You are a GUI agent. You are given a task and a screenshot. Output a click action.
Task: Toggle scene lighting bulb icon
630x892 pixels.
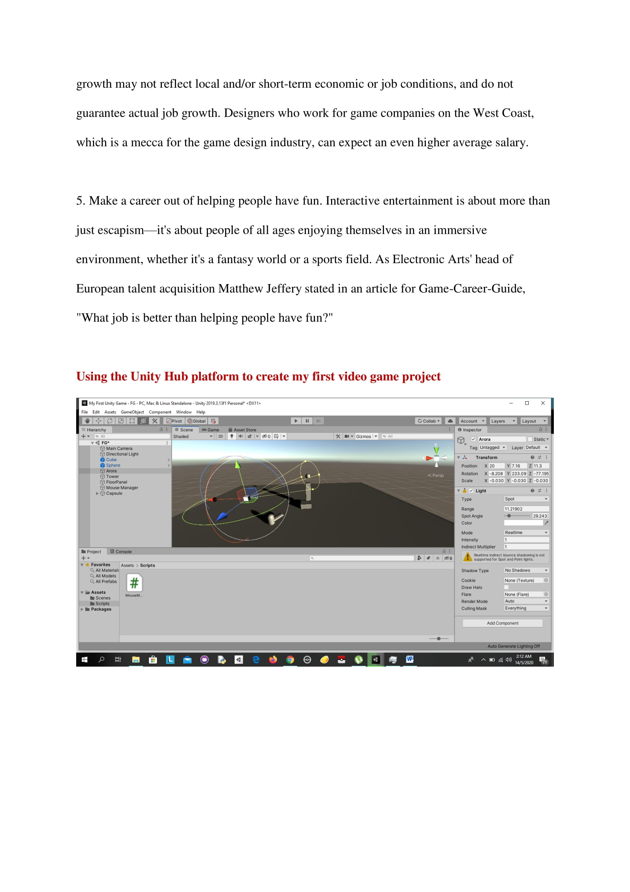click(232, 436)
